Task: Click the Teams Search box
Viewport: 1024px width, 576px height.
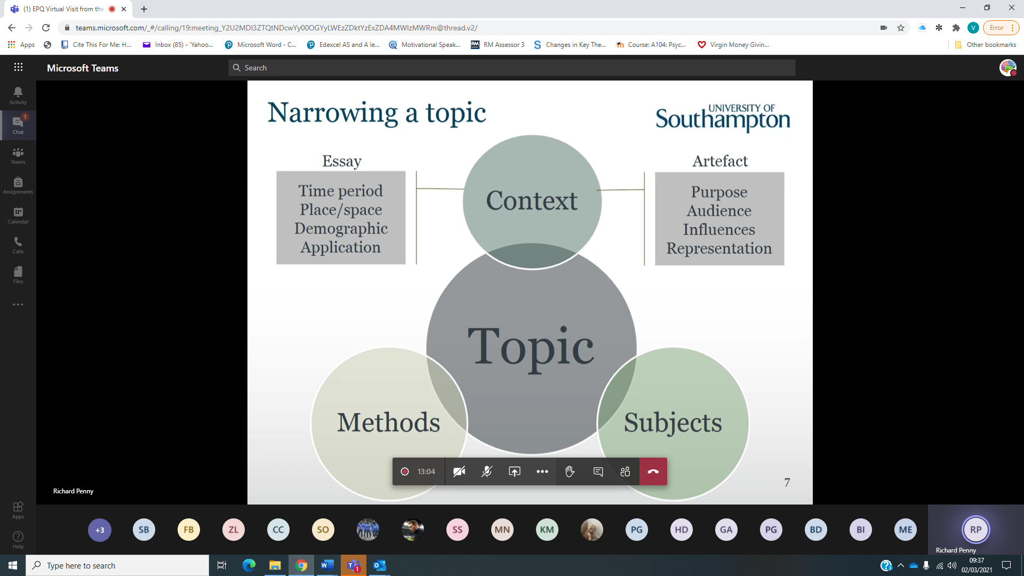Action: coord(512,68)
